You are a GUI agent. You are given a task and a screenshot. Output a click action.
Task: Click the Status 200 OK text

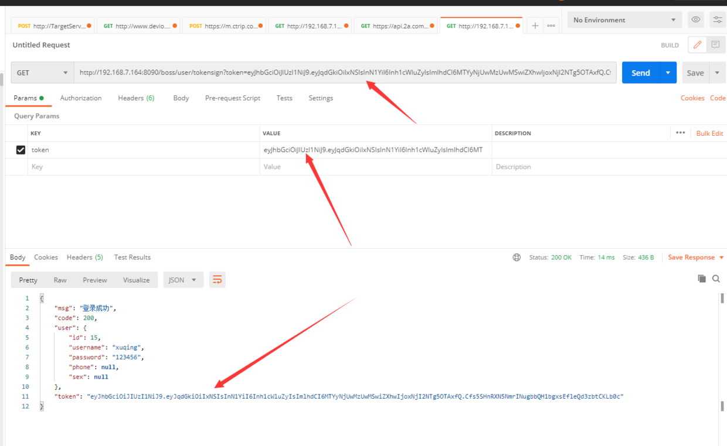(551, 258)
